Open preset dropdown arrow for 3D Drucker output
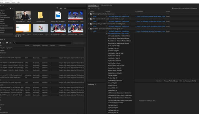Viewport: 199px width, 114px height. click(x=107, y=21)
